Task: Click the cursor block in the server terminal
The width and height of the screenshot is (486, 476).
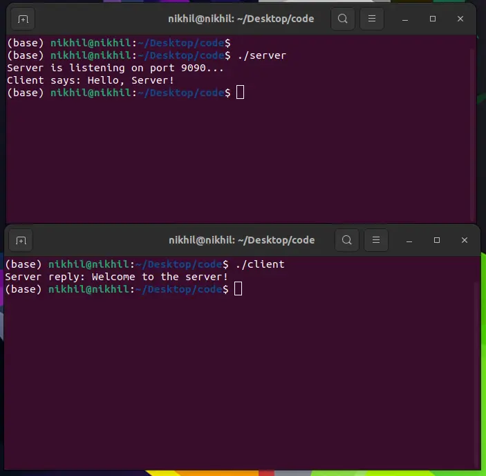Action: pos(240,92)
